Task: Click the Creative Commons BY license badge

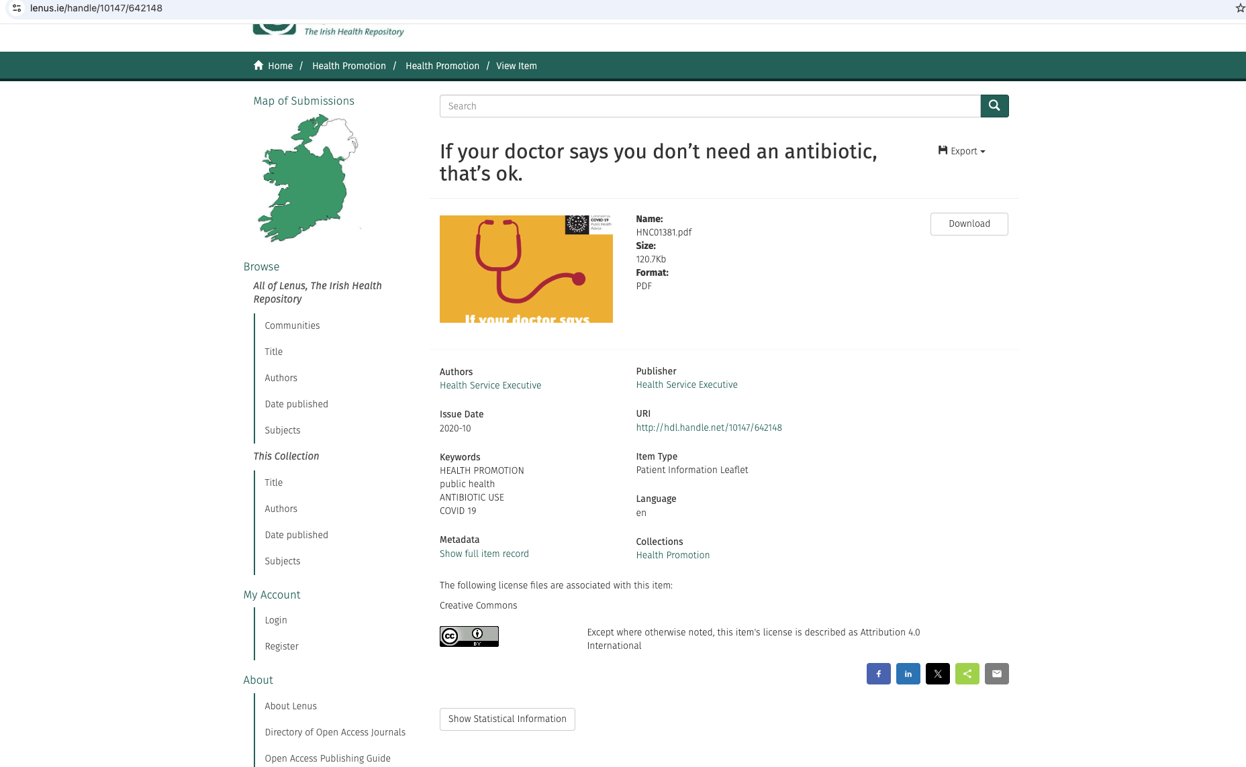Action: click(469, 636)
